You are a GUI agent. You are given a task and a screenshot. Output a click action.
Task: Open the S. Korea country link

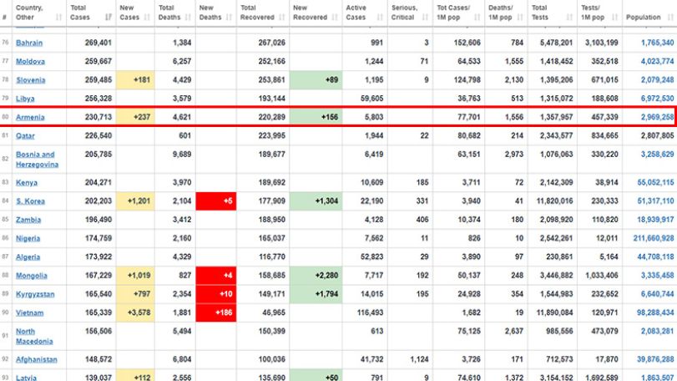[x=30, y=201]
